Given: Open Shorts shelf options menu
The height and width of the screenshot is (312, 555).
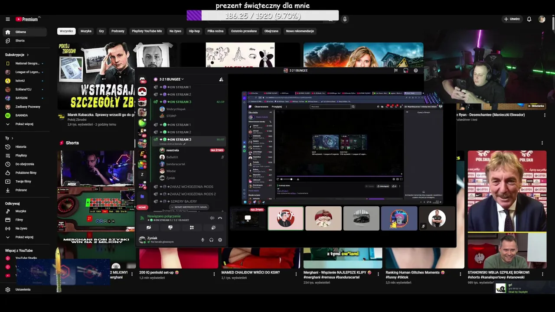Looking at the screenshot, I should [x=542, y=143].
